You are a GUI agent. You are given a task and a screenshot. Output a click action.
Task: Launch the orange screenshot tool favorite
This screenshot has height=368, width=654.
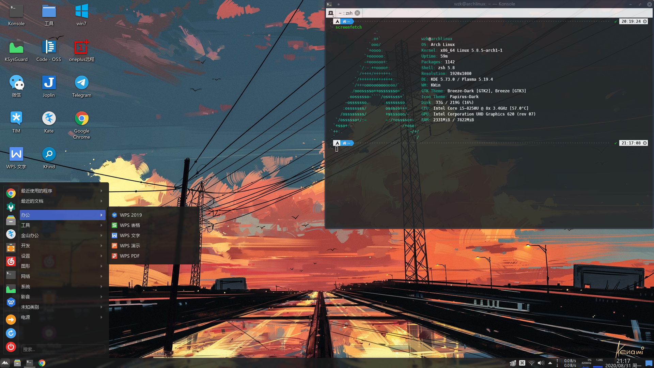pos(11,248)
